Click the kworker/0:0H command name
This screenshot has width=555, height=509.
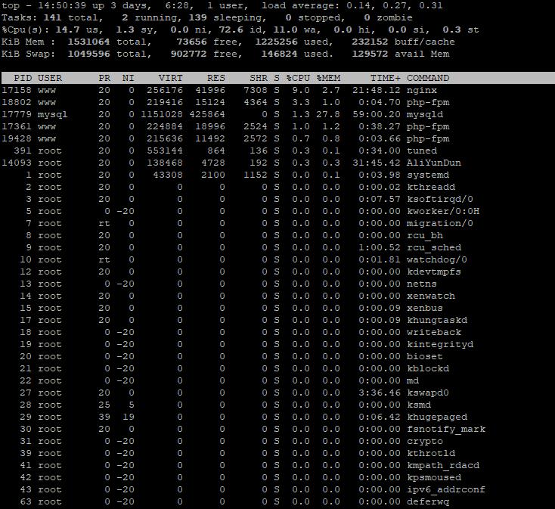(443, 211)
